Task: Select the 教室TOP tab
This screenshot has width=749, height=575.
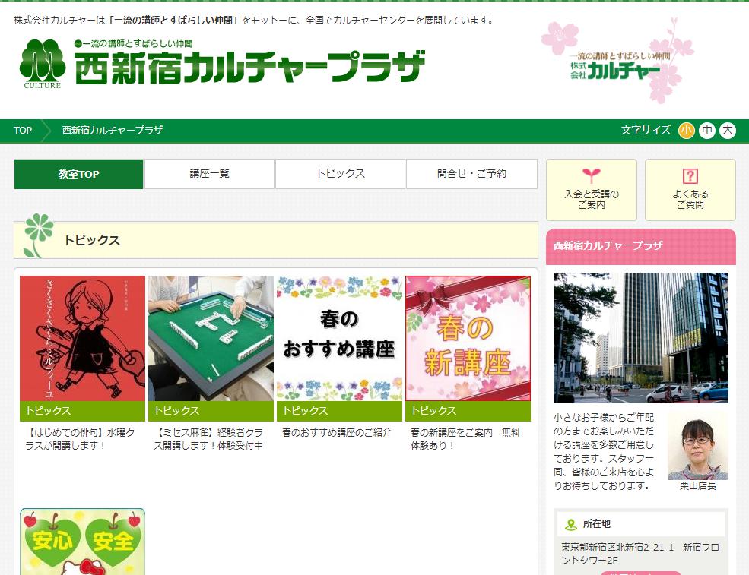Action: click(79, 174)
